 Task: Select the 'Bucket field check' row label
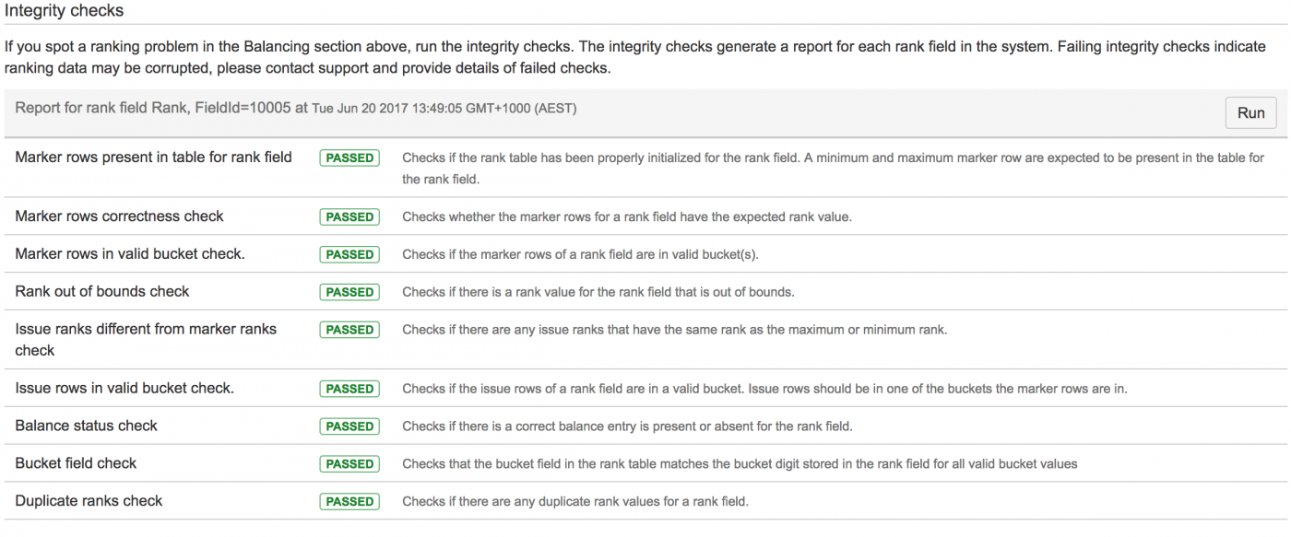tap(76, 463)
